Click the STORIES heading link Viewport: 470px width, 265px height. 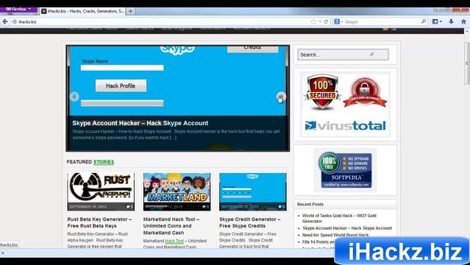pos(104,162)
